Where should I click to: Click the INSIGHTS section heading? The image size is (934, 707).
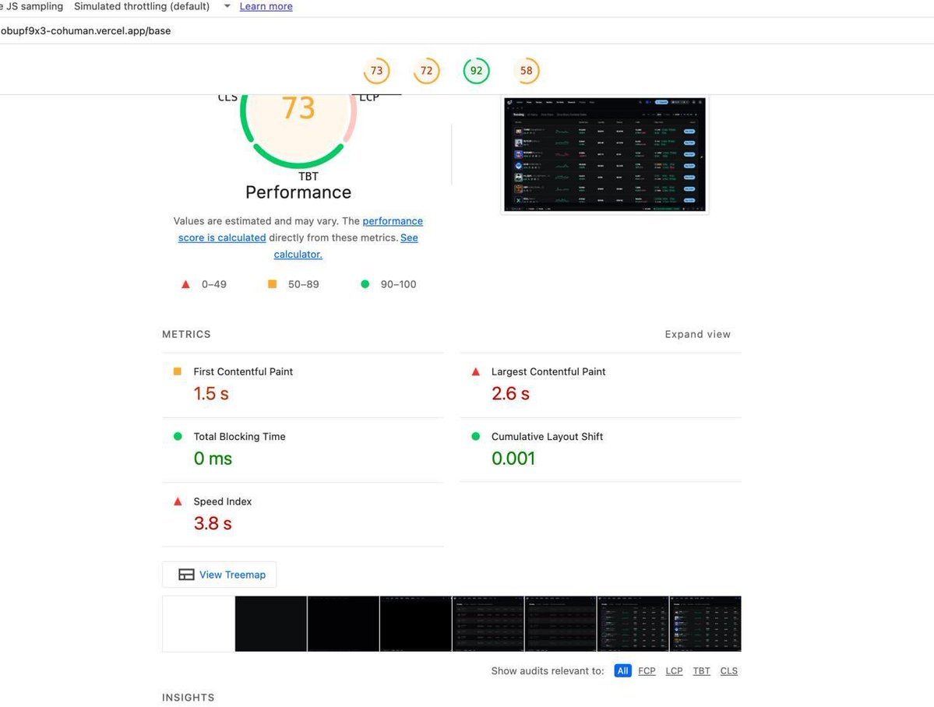click(x=189, y=698)
